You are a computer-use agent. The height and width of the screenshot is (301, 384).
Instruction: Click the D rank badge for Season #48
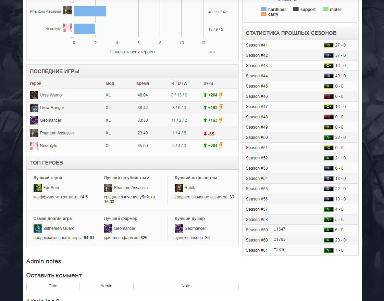pos(329,117)
